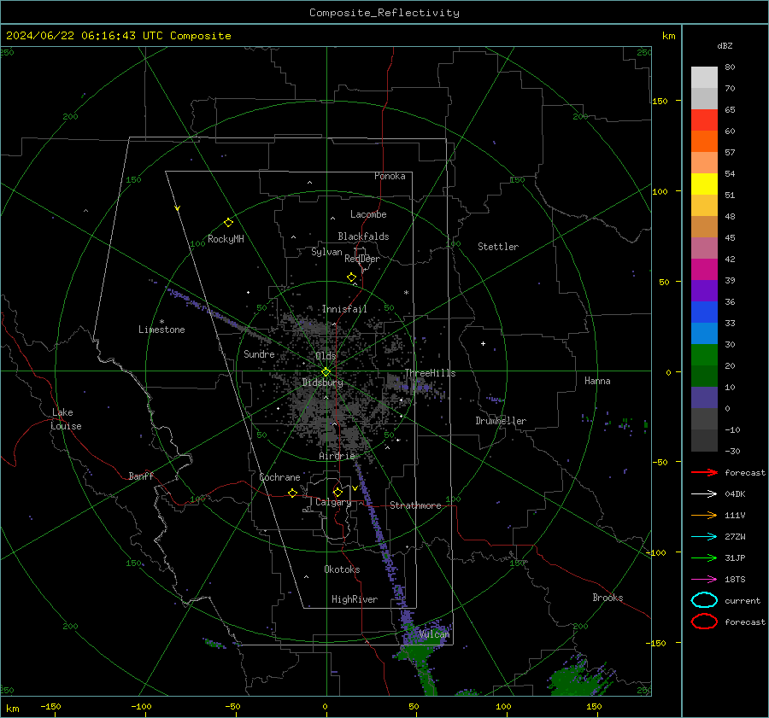Click the Composite_Reflectivity title
769x718 pixels.
[x=384, y=13]
